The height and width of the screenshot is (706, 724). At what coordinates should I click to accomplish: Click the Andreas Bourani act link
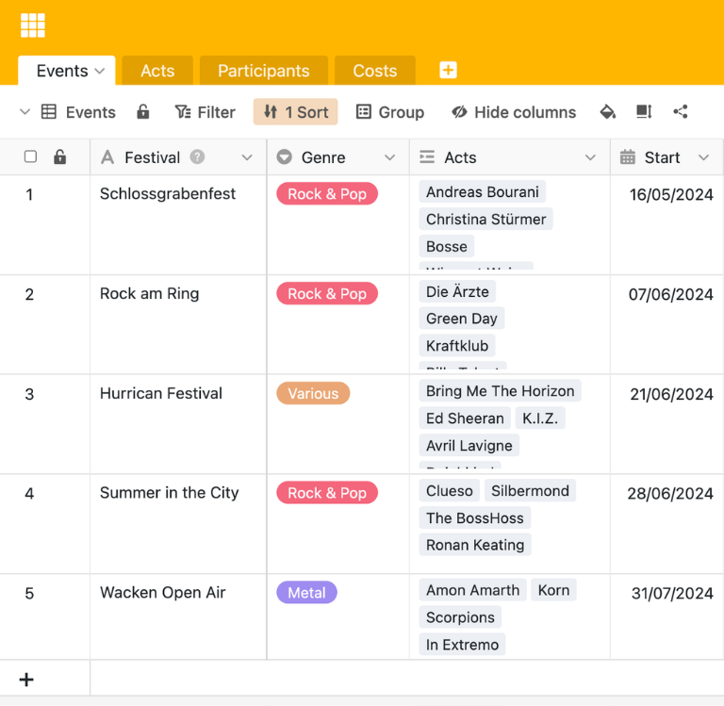click(x=483, y=191)
